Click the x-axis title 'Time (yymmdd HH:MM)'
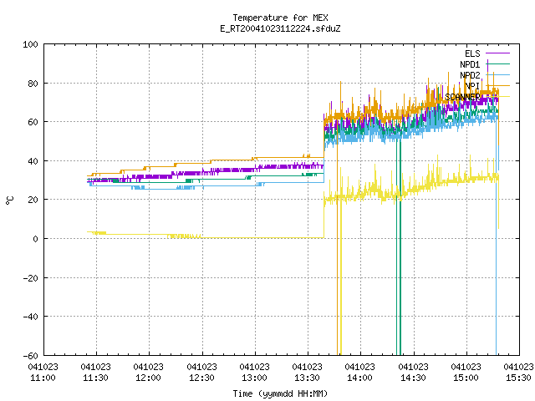 coord(280,393)
